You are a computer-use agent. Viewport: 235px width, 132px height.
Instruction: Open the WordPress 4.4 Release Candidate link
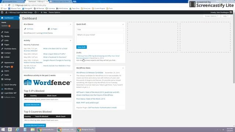point(90,73)
